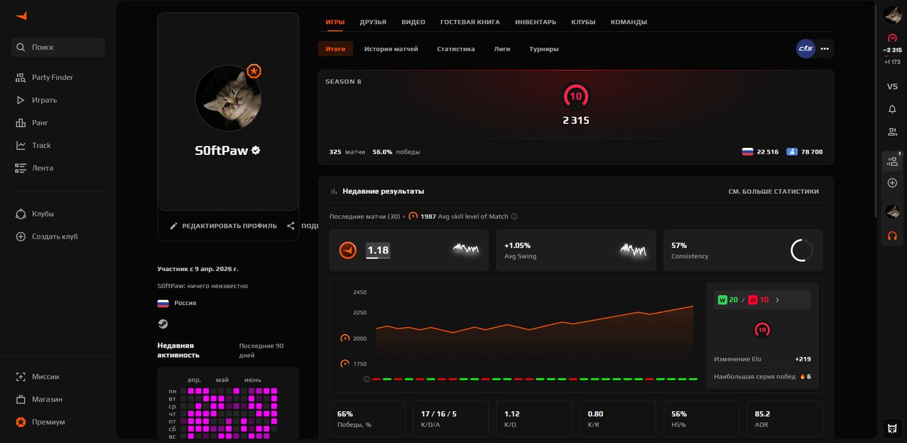Select История матчей sub-tab
Image resolution: width=907 pixels, height=443 pixels.
point(391,49)
